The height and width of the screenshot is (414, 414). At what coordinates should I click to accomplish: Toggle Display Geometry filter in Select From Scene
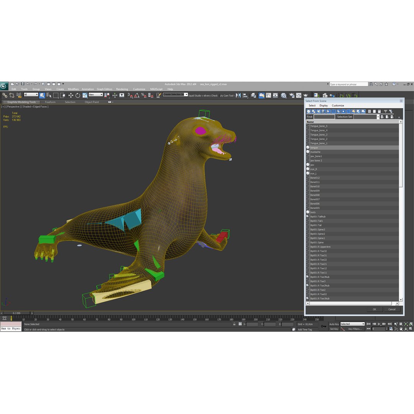(308, 112)
